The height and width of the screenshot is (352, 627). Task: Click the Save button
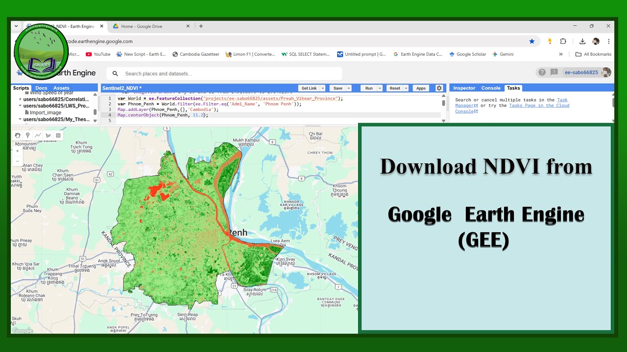pyautogui.click(x=338, y=88)
